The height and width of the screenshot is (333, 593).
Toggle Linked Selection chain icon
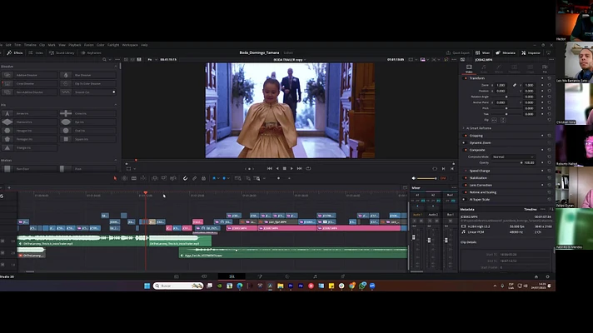pos(194,178)
